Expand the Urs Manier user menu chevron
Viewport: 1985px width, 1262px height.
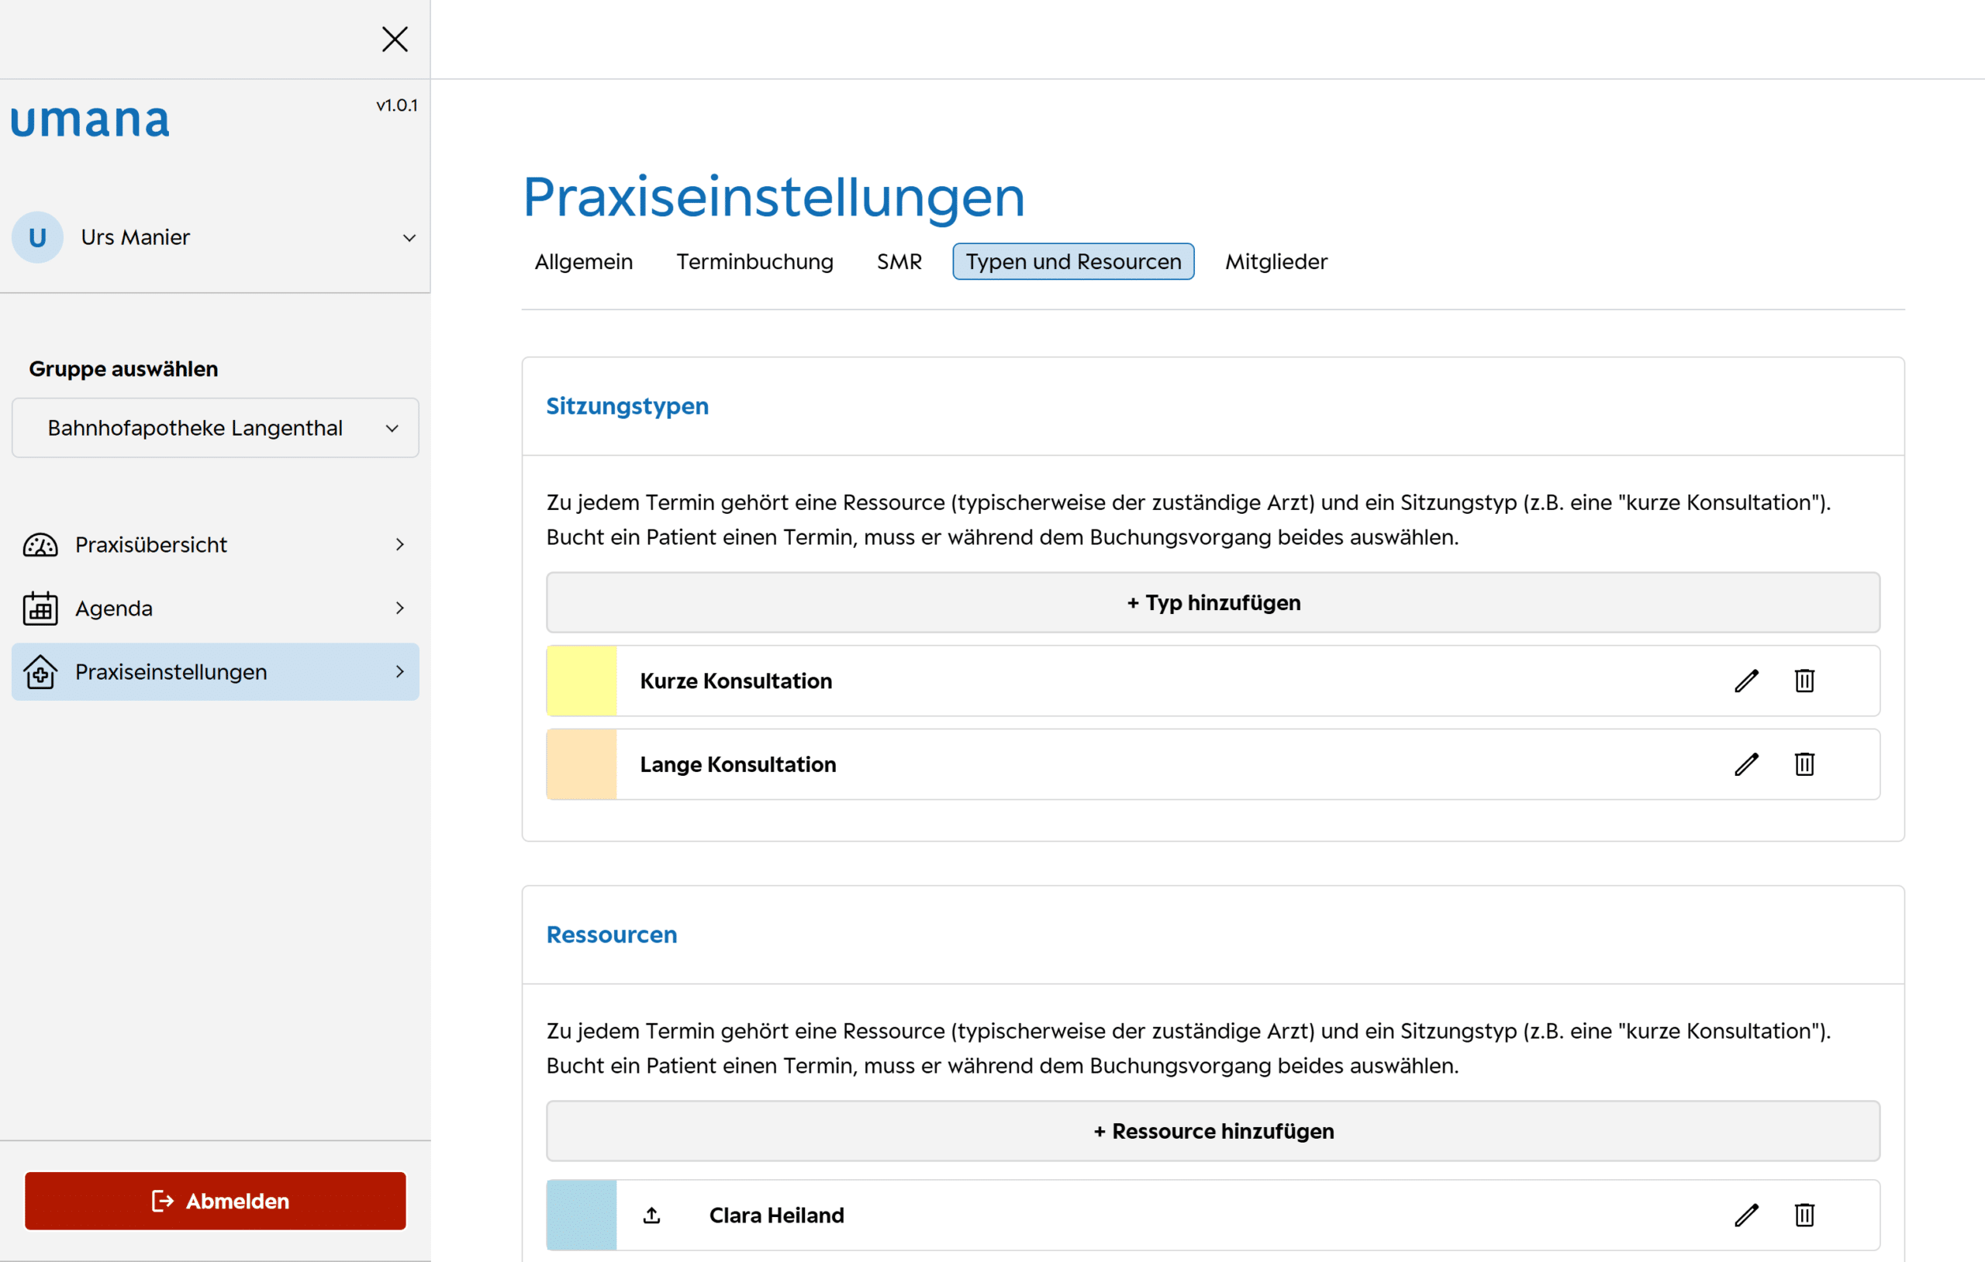point(409,238)
